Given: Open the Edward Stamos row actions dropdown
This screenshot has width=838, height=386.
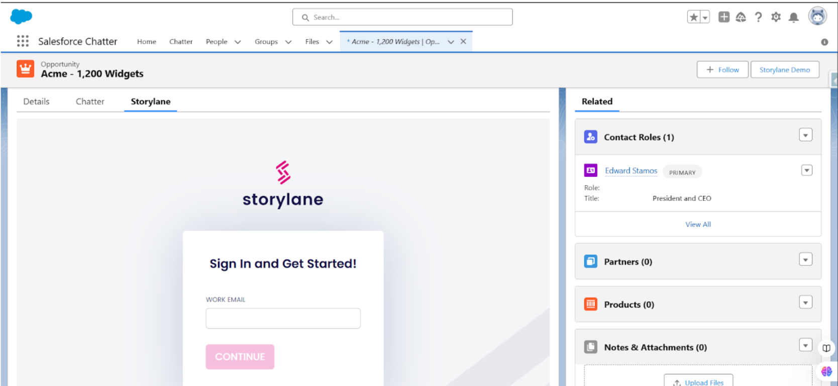Looking at the screenshot, I should (x=806, y=170).
